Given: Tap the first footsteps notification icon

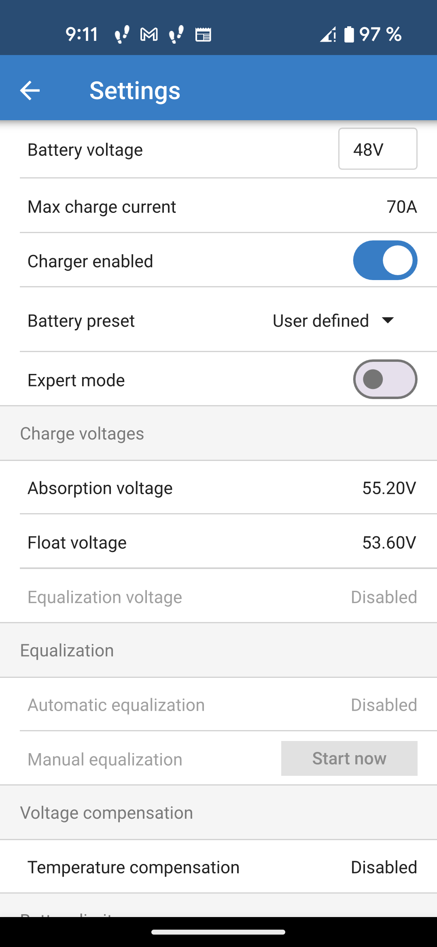Looking at the screenshot, I should pyautogui.click(x=122, y=34).
